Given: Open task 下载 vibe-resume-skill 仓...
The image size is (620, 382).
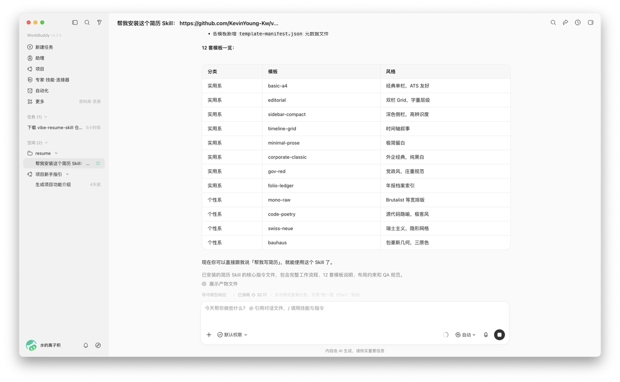Looking at the screenshot, I should pyautogui.click(x=64, y=128).
